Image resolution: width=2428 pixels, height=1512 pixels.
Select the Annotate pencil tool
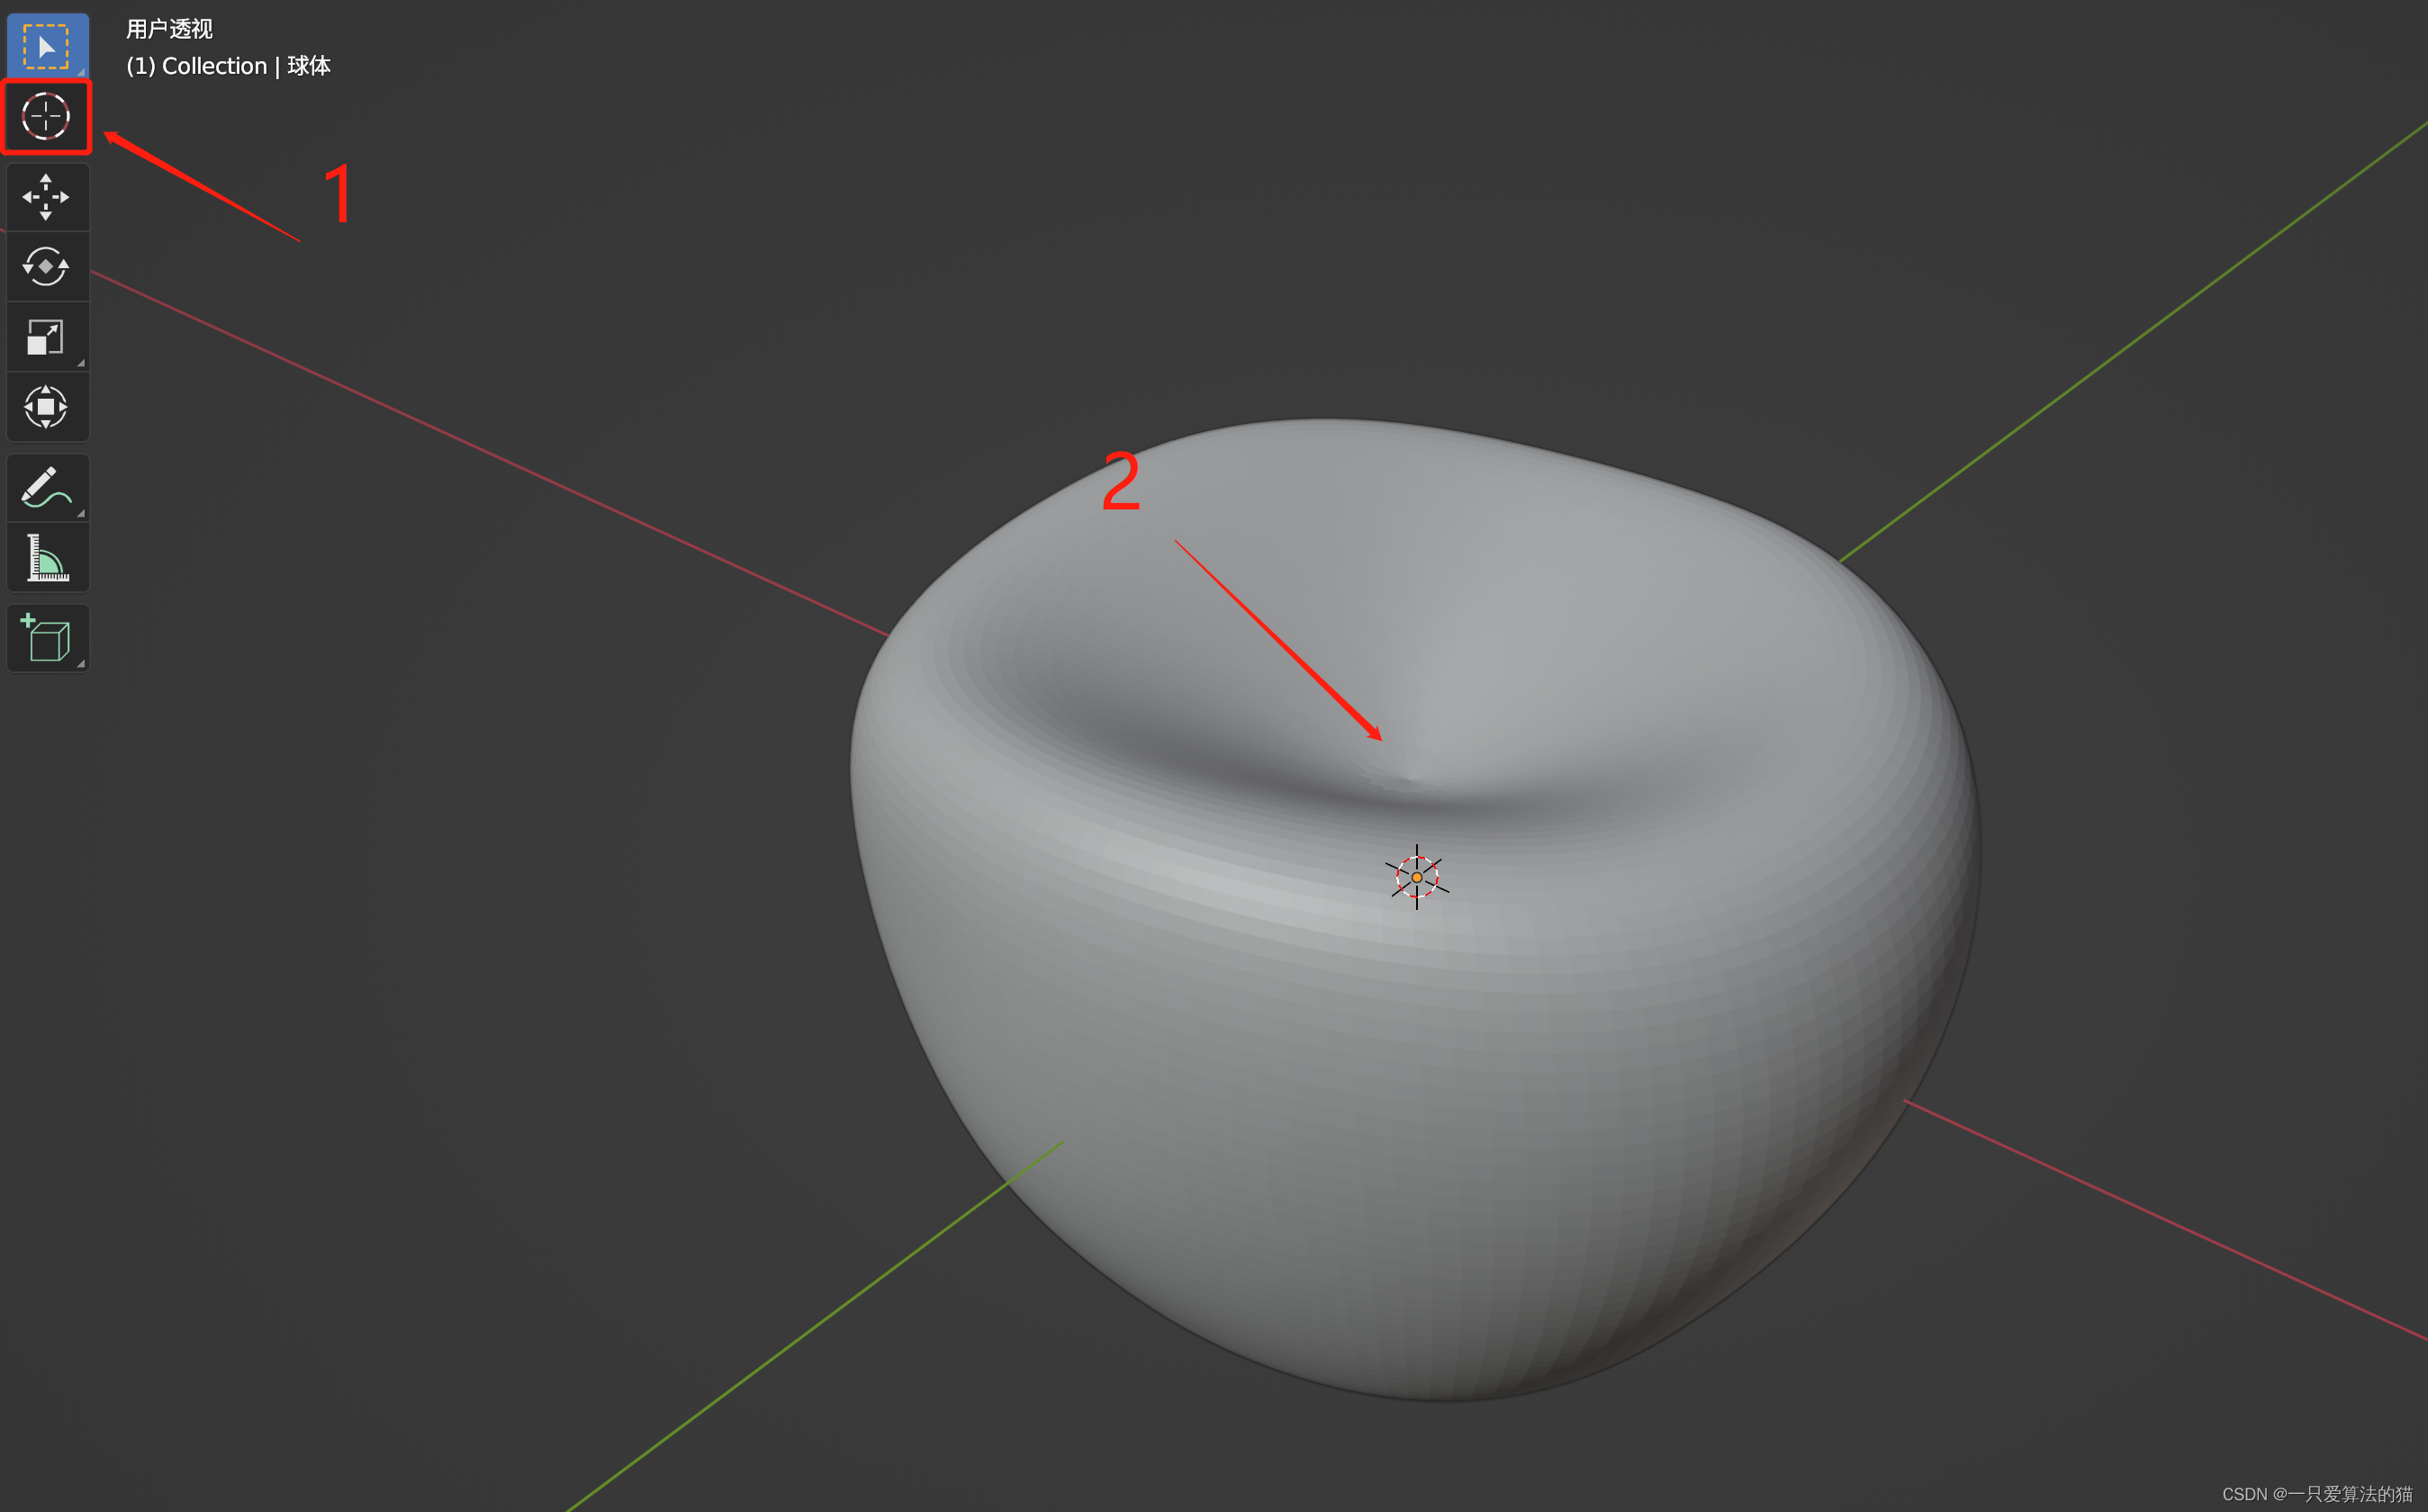(x=46, y=488)
